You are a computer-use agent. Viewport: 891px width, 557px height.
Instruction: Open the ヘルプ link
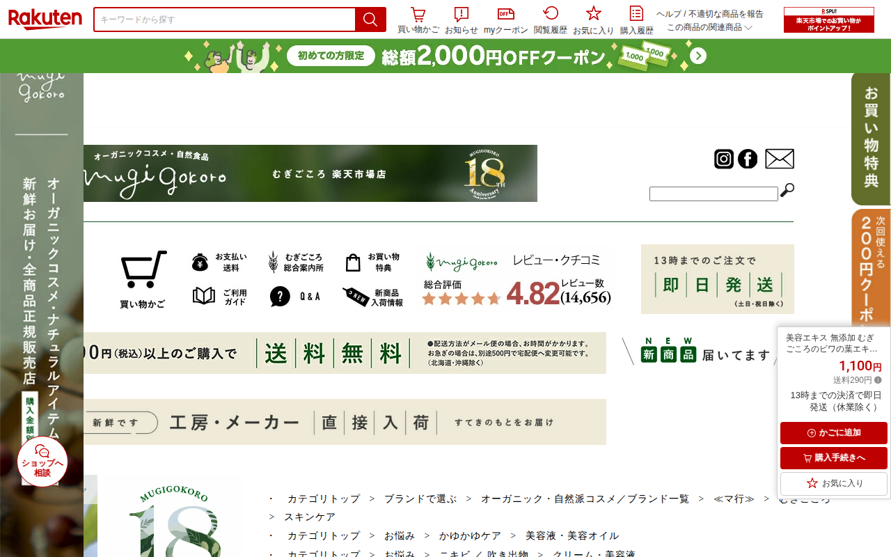[x=668, y=14]
